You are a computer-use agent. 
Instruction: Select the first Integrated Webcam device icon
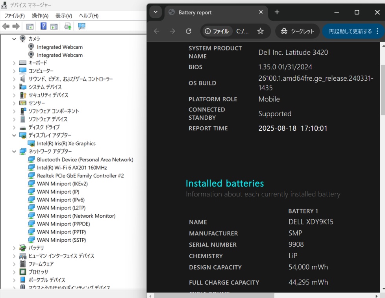pyautogui.click(x=31, y=46)
